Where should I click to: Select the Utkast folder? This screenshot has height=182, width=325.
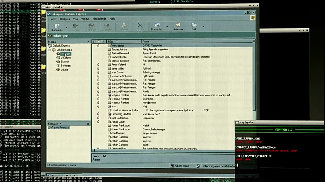[62, 70]
